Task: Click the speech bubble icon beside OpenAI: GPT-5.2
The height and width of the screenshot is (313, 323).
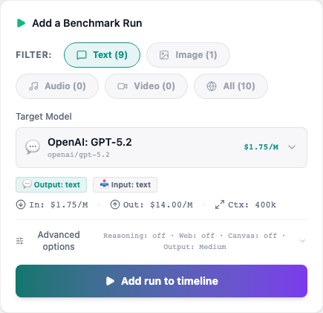Action: (x=33, y=147)
